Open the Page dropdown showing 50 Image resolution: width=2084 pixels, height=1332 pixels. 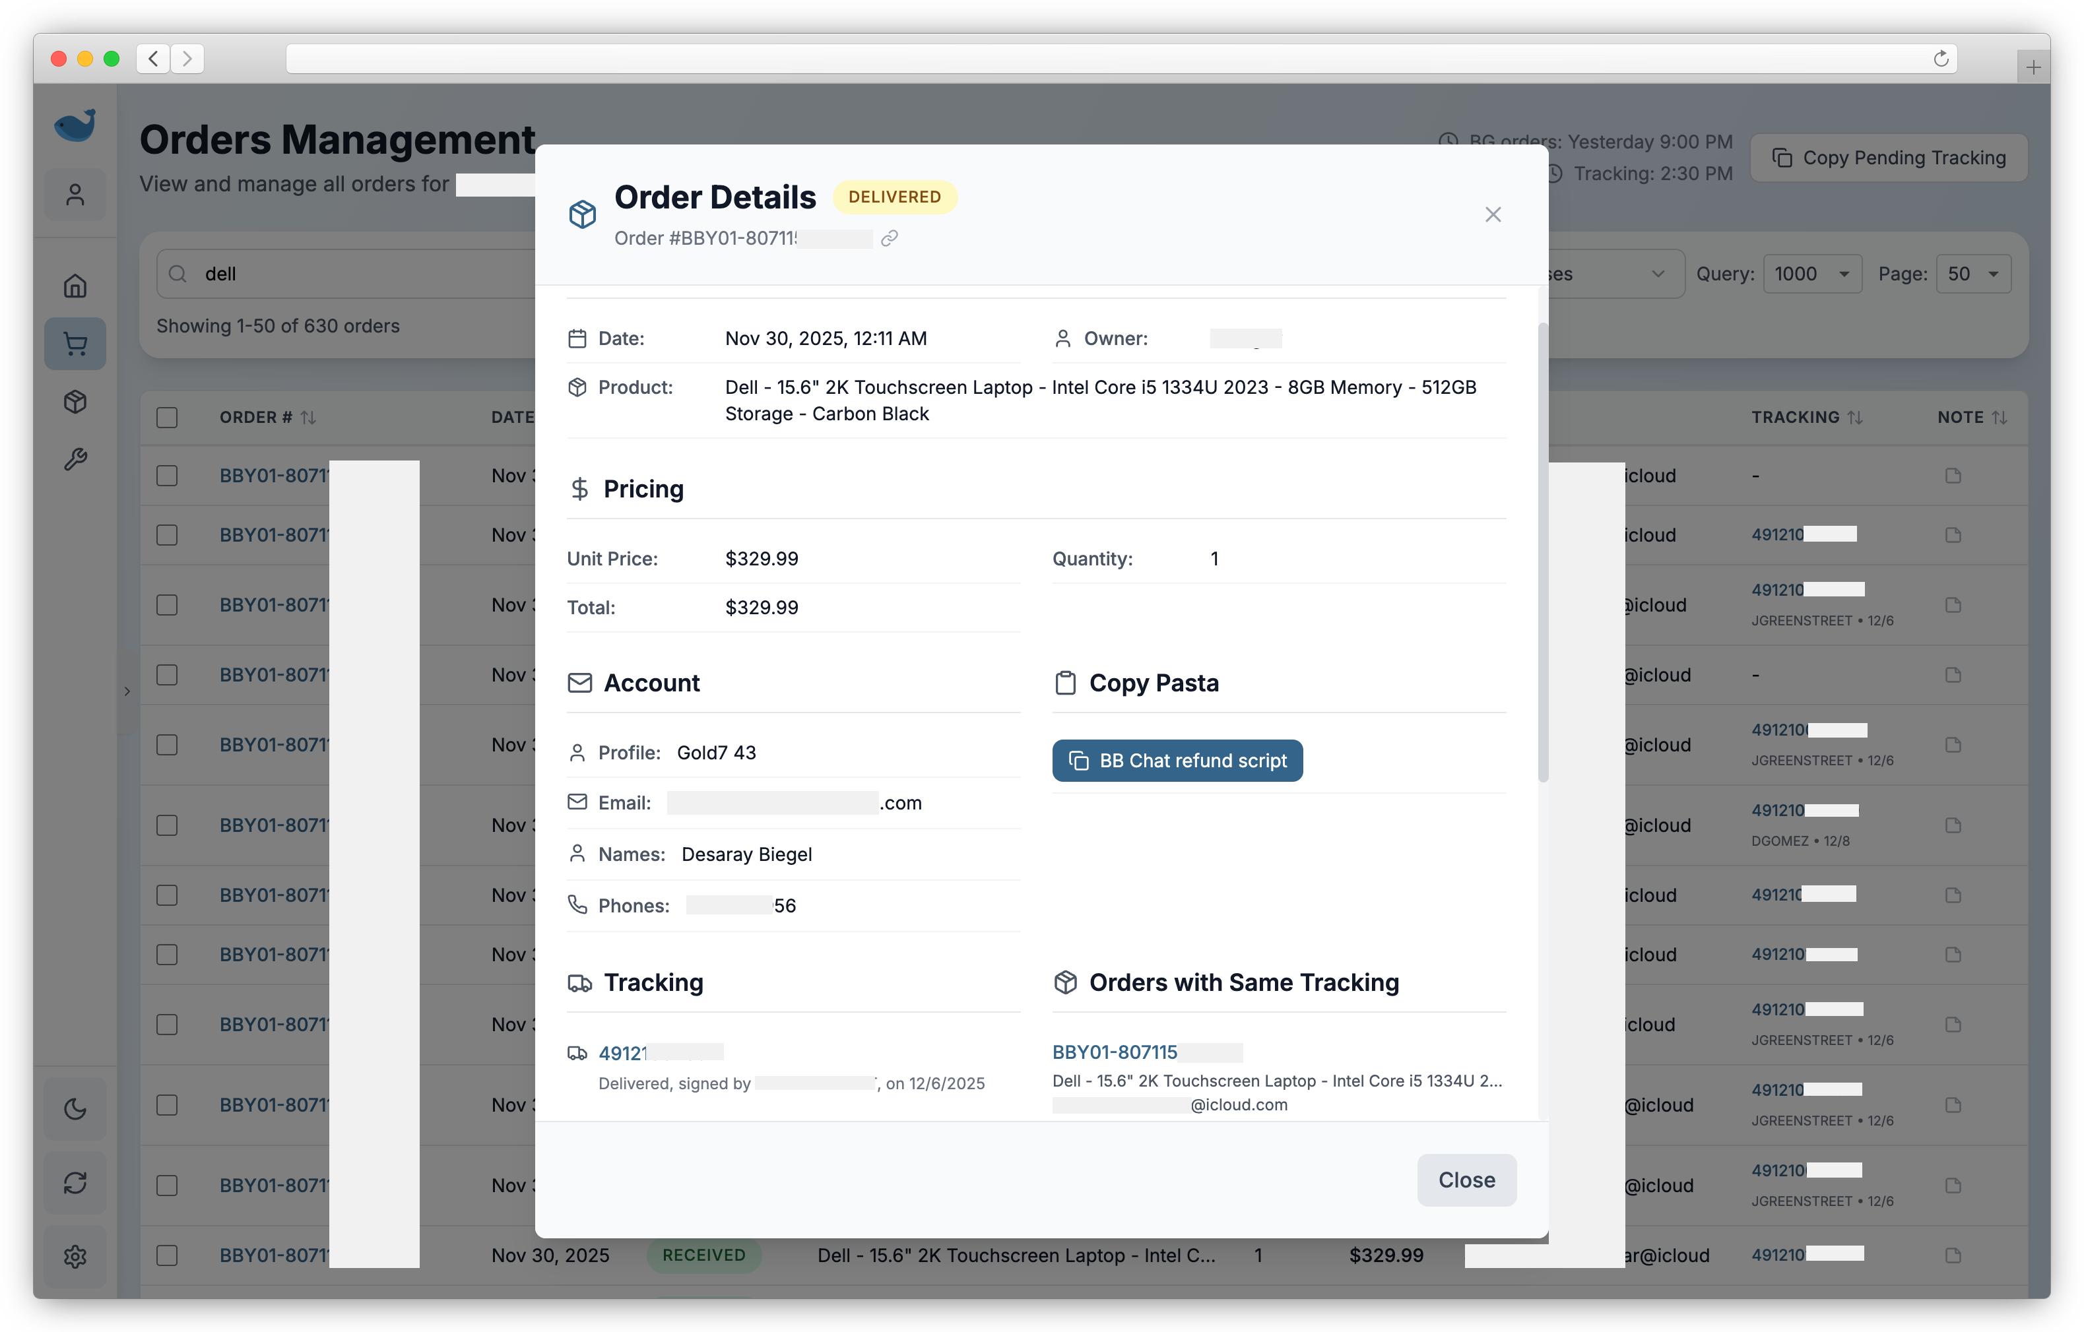pos(1973,273)
